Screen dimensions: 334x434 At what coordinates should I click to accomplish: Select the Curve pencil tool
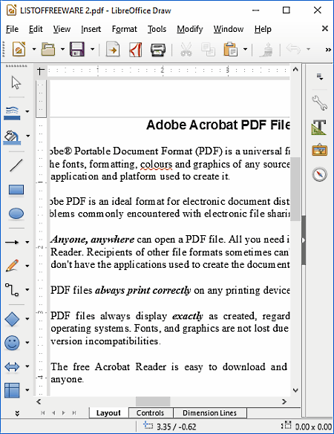point(12,266)
